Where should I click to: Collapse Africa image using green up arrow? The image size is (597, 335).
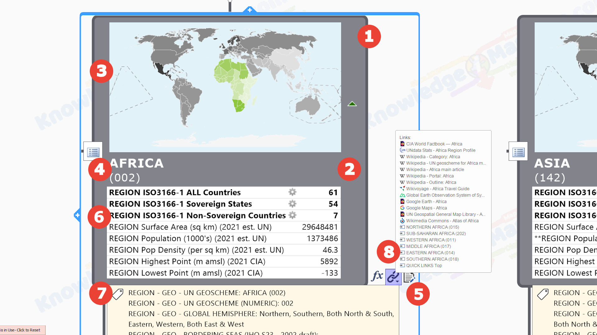pos(352,104)
